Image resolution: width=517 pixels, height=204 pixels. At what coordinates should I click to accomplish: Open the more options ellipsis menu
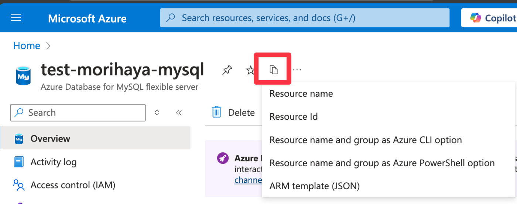click(x=297, y=69)
